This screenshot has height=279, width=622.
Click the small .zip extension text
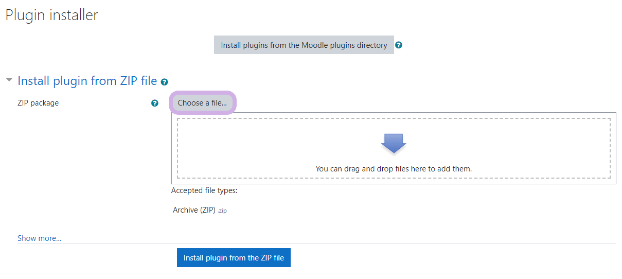click(222, 211)
